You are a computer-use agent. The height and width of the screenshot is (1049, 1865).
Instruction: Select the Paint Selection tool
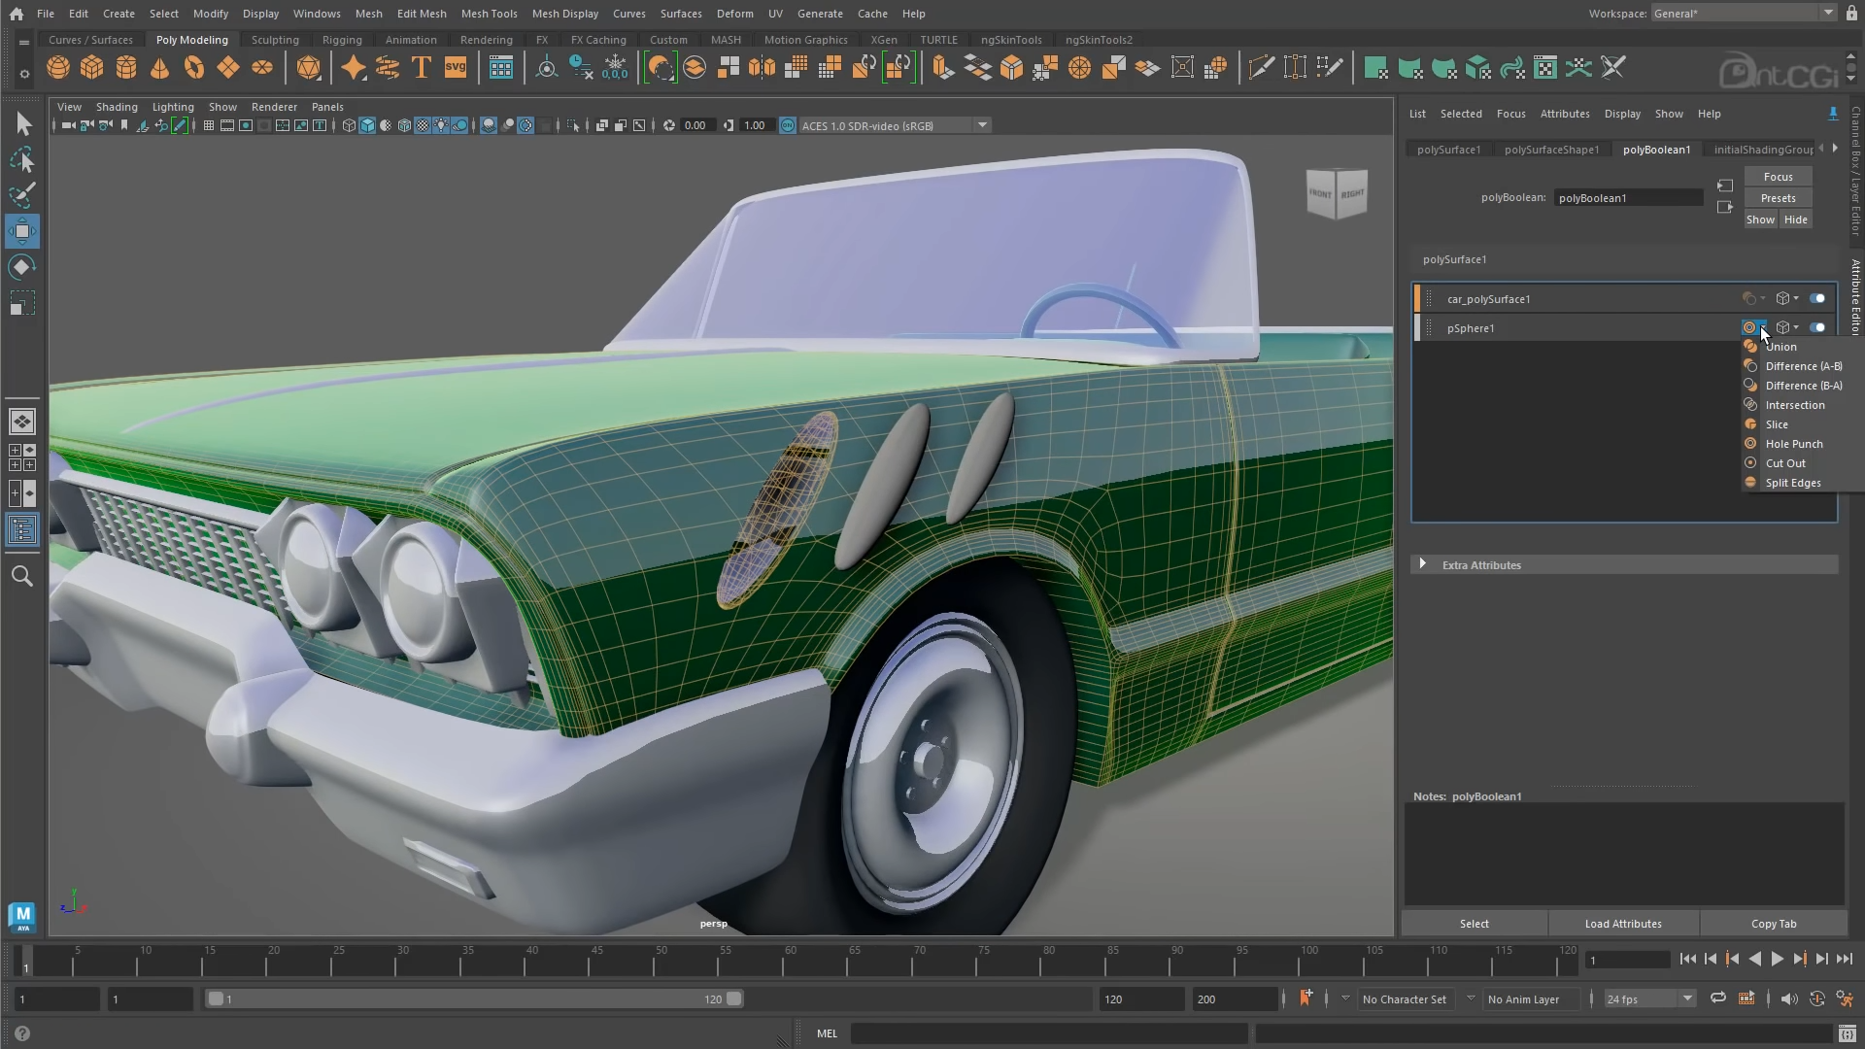pyautogui.click(x=22, y=195)
